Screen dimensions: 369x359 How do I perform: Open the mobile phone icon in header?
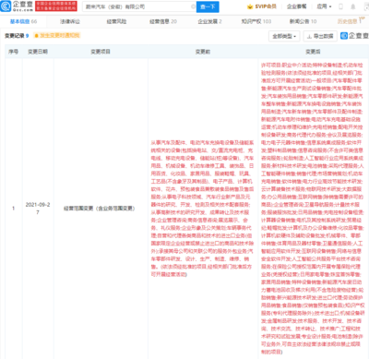(340, 6)
